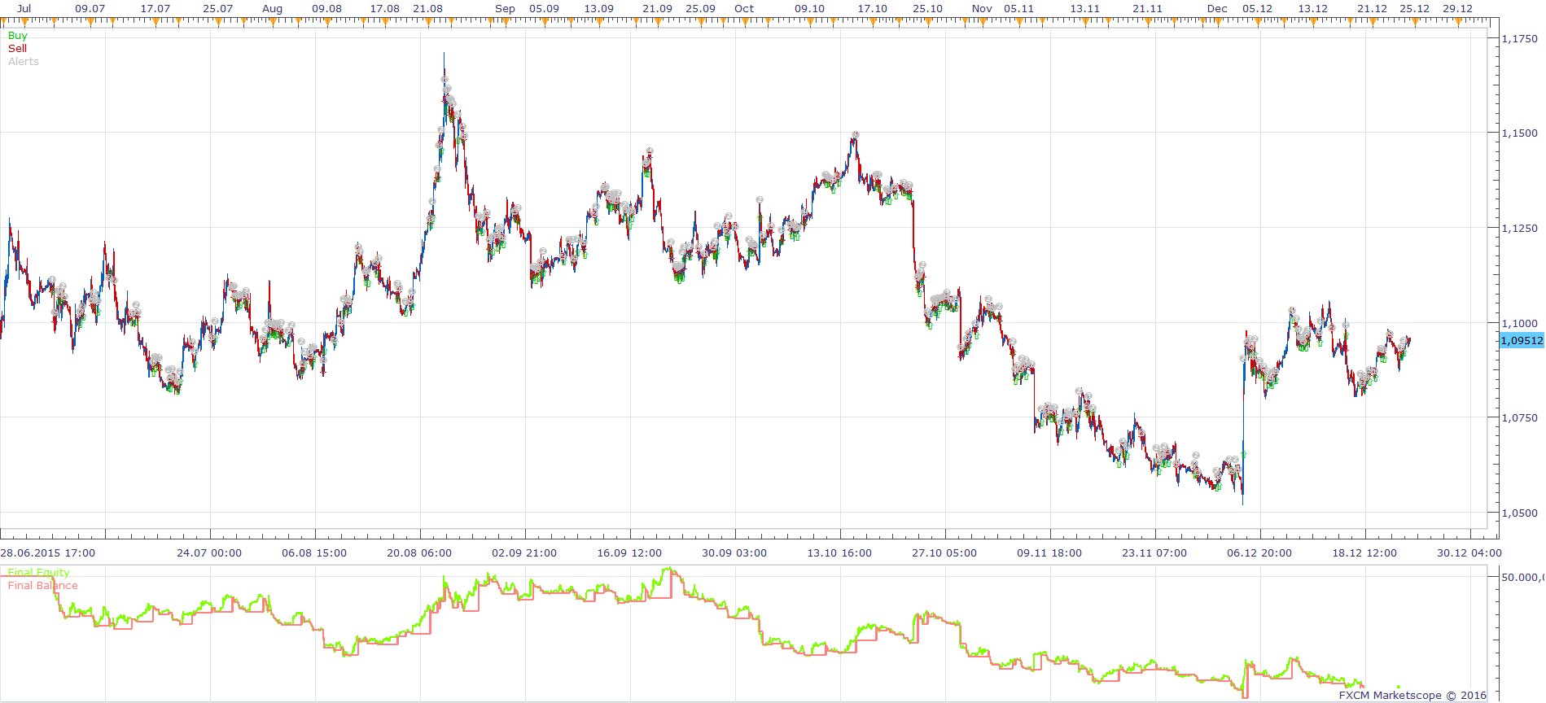Click the 24.07 00:00 time label
This screenshot has width=1546, height=703.
tap(209, 553)
